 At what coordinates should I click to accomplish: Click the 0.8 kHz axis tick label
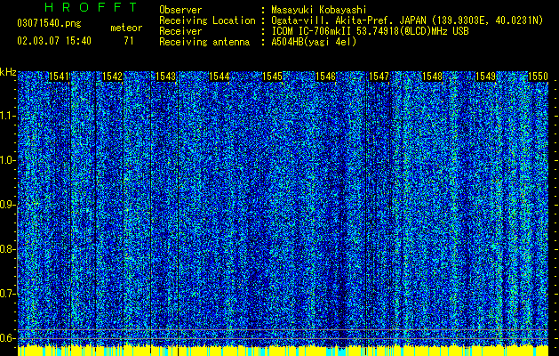(x=7, y=249)
